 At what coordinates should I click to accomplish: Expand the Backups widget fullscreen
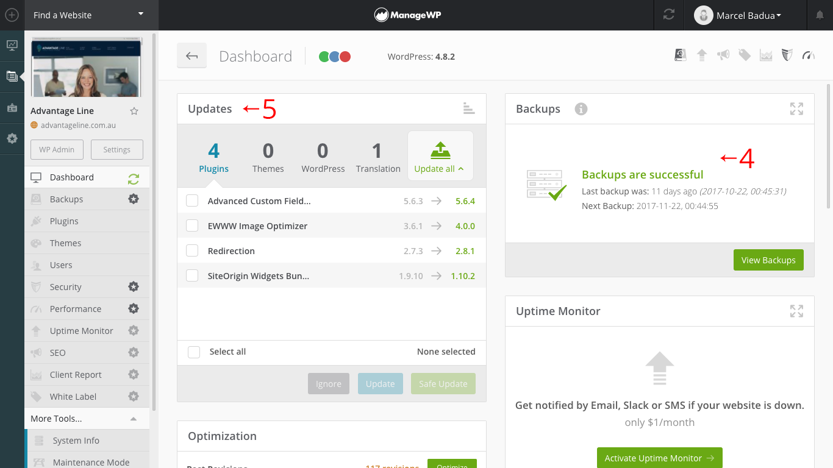(796, 109)
